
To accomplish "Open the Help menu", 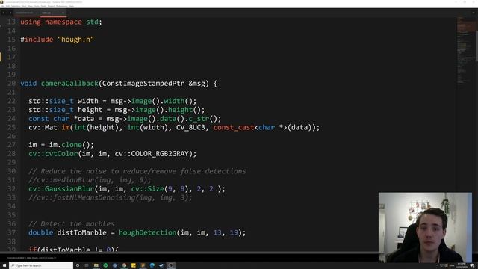I will [x=72, y=6].
